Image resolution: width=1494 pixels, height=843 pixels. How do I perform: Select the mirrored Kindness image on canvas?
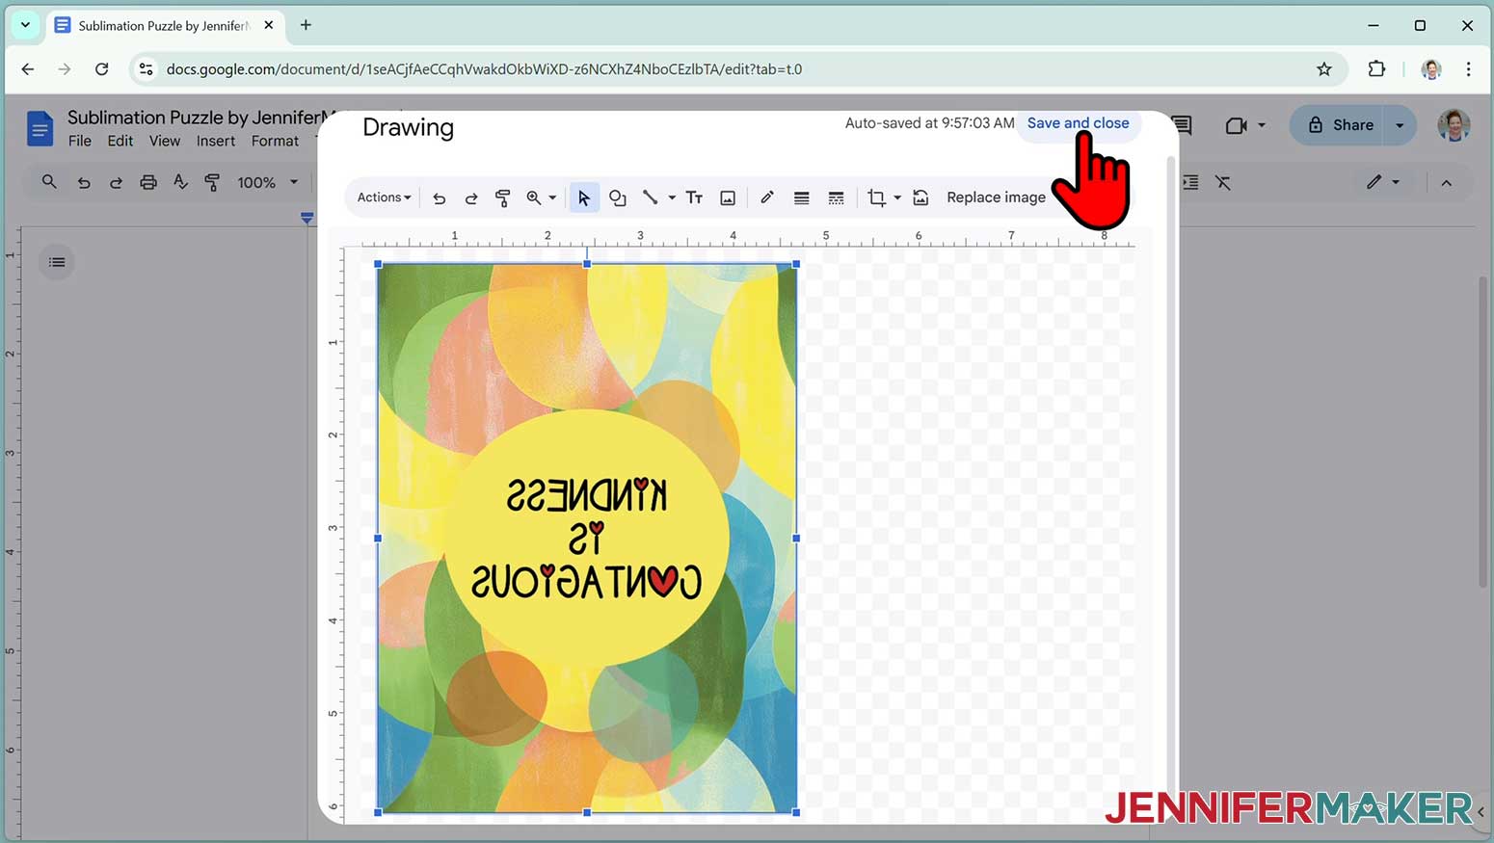[587, 538]
